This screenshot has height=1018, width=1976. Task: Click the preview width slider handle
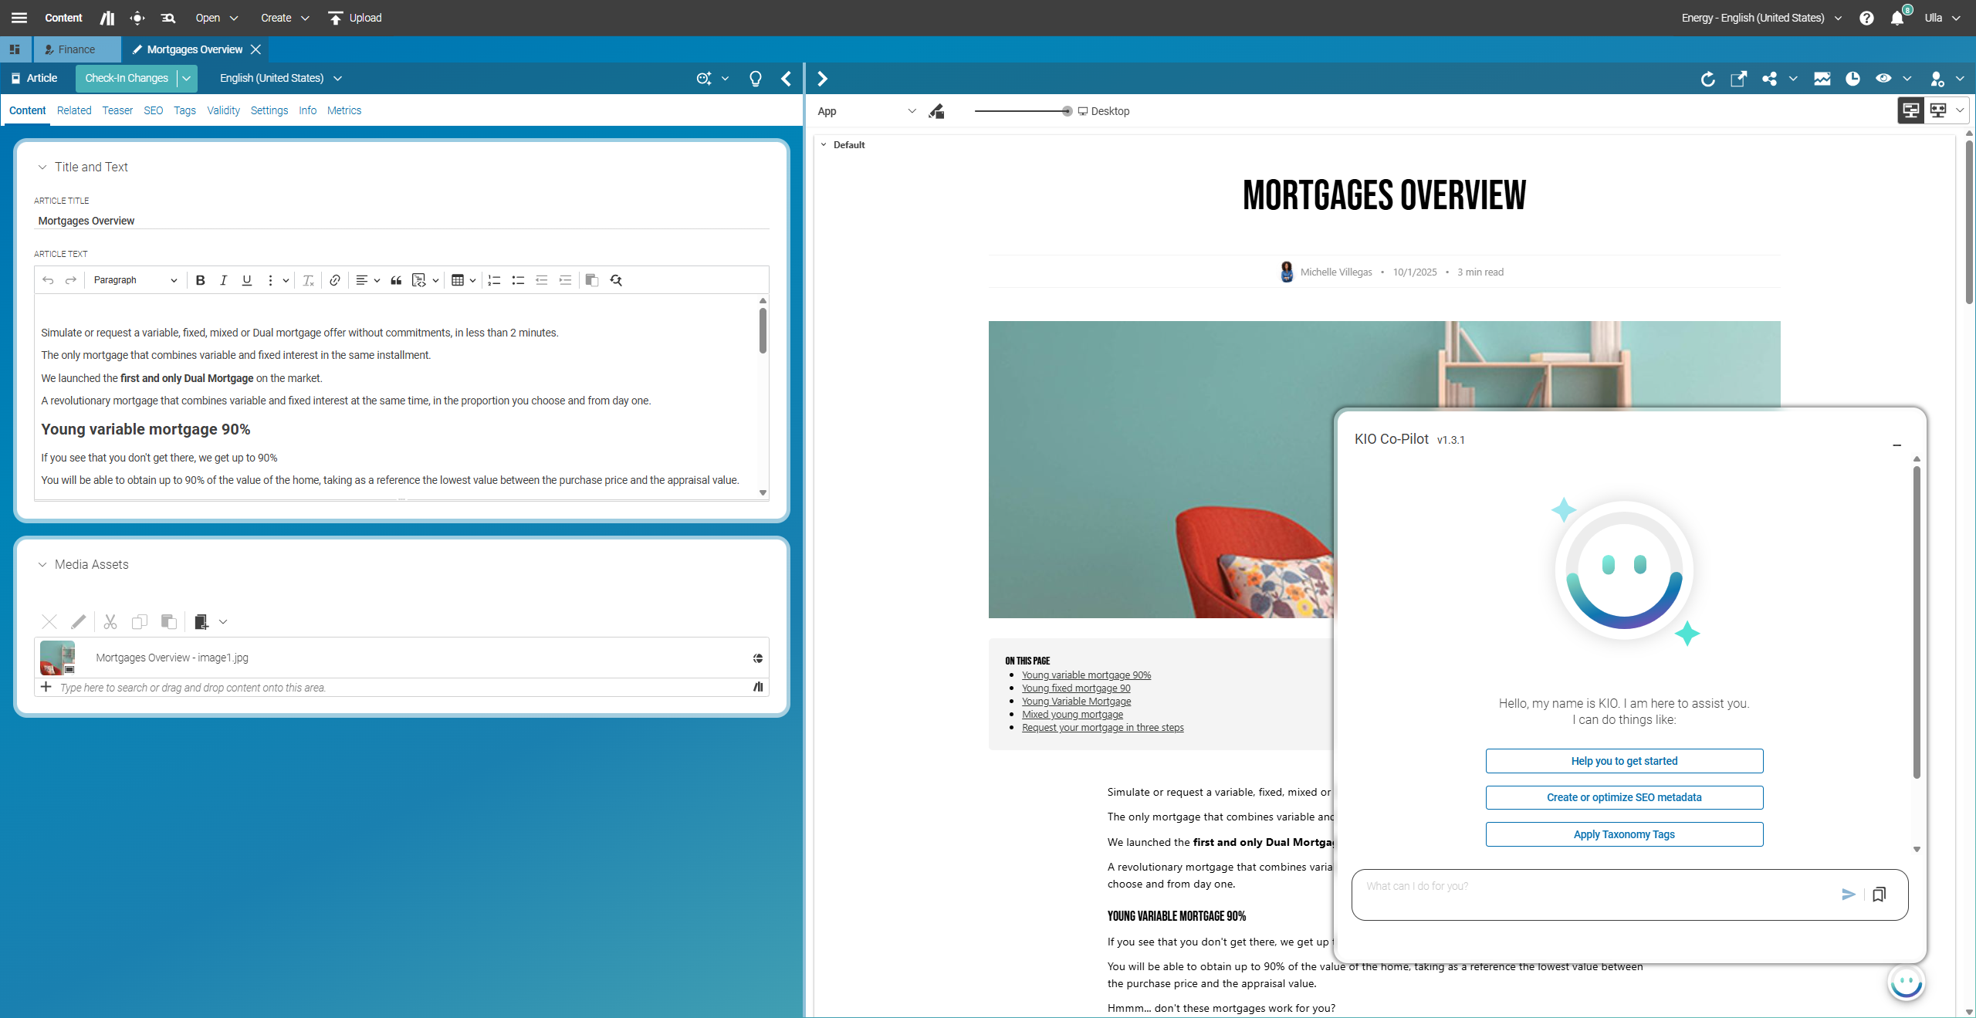(1067, 111)
